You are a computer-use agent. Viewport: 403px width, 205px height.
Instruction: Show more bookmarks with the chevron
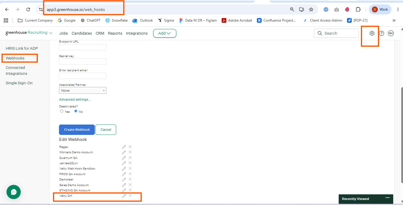[x=394, y=20]
